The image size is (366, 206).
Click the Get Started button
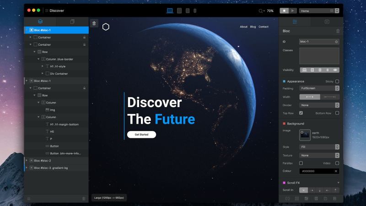(141, 135)
